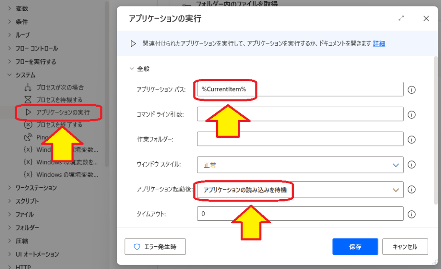This screenshot has height=269, width=441.
Task: Select プロセスを待機する hourglass action
Action: (59, 100)
